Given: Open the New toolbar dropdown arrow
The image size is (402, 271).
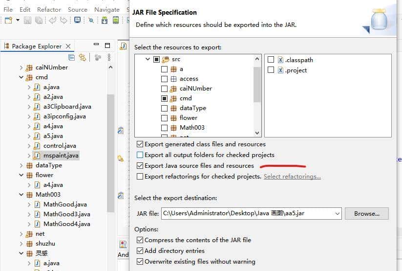Looking at the screenshot, I should click(x=18, y=20).
